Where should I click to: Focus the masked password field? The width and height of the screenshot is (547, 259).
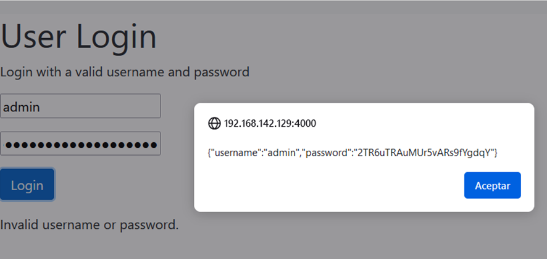[x=80, y=143]
